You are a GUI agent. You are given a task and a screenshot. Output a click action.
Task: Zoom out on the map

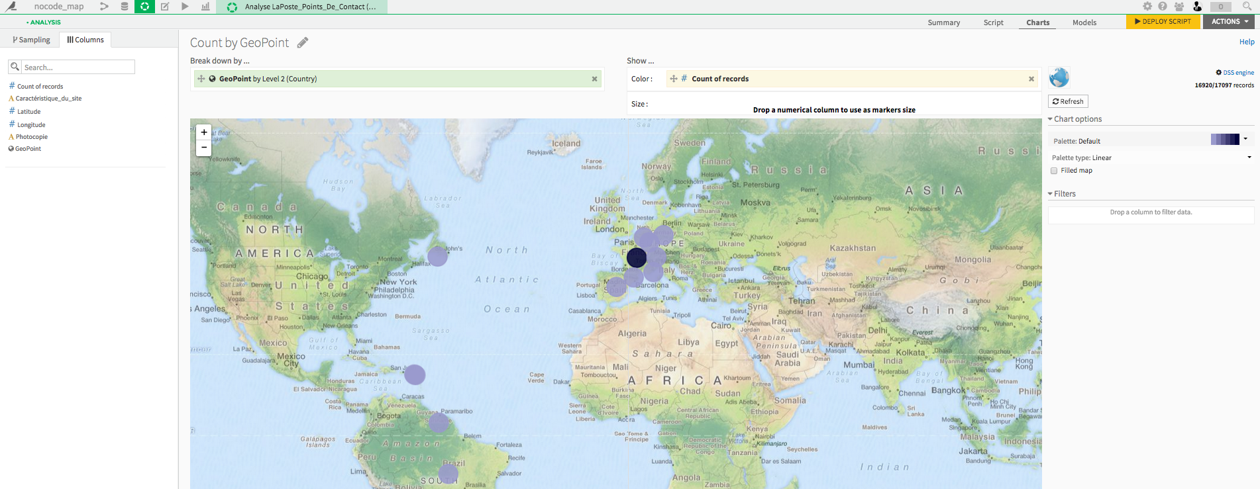(204, 148)
